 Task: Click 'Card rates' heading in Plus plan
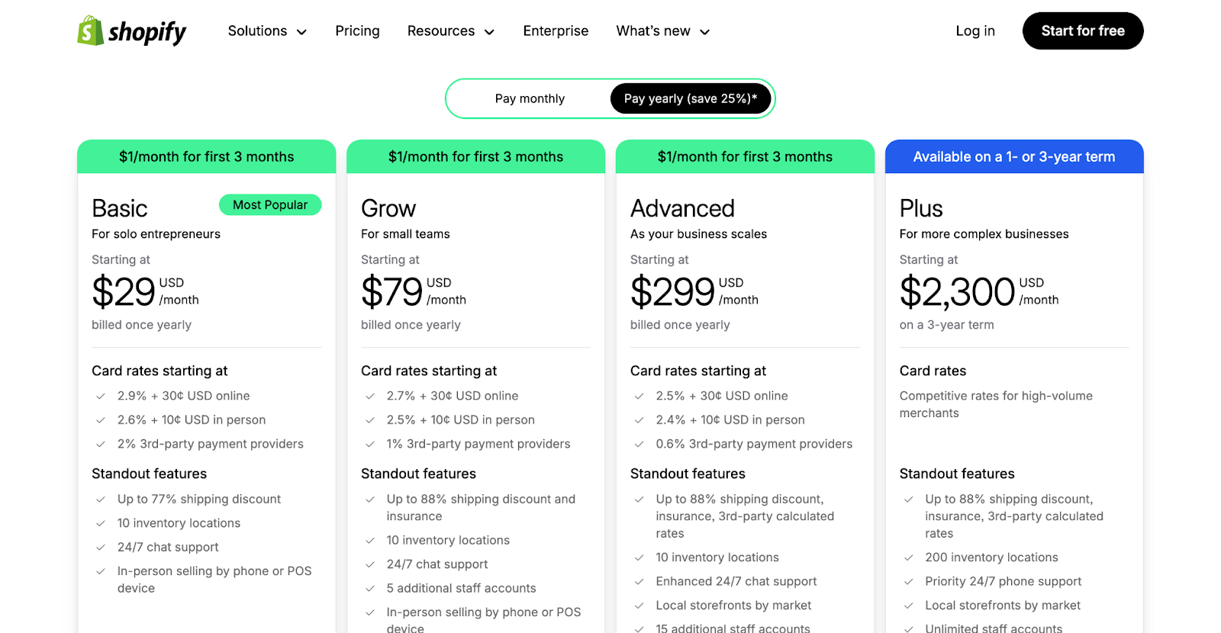click(x=933, y=371)
